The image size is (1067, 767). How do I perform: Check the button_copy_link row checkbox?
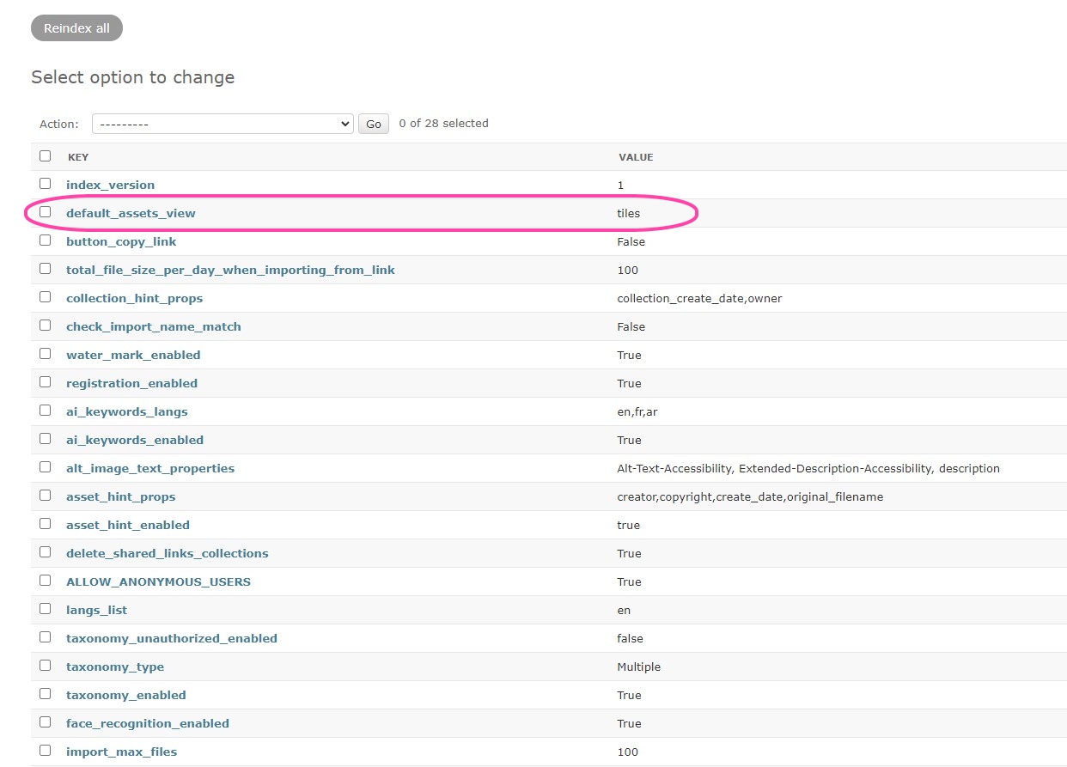pyautogui.click(x=45, y=240)
